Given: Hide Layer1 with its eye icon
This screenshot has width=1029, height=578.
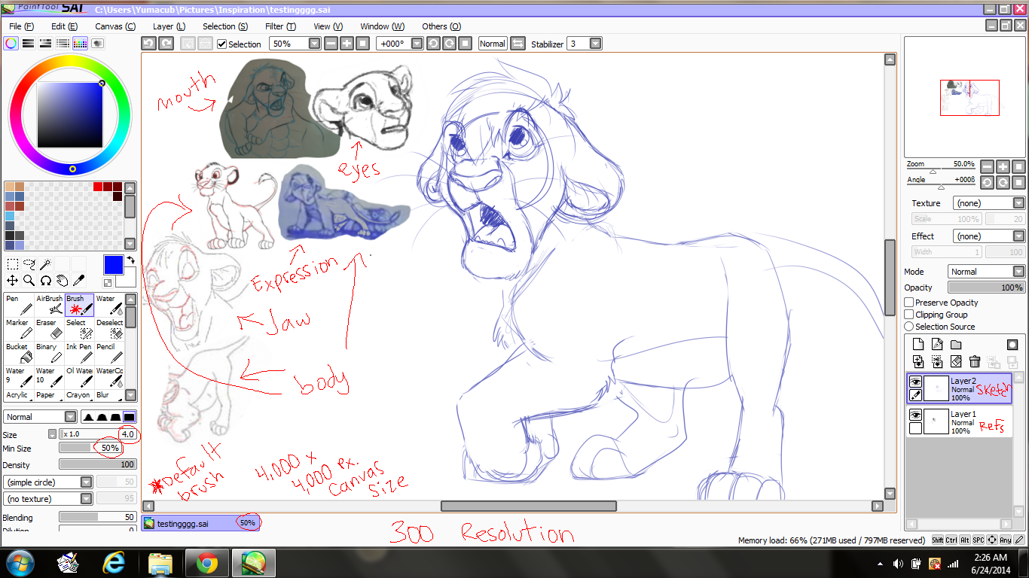Looking at the screenshot, I should click(x=915, y=415).
